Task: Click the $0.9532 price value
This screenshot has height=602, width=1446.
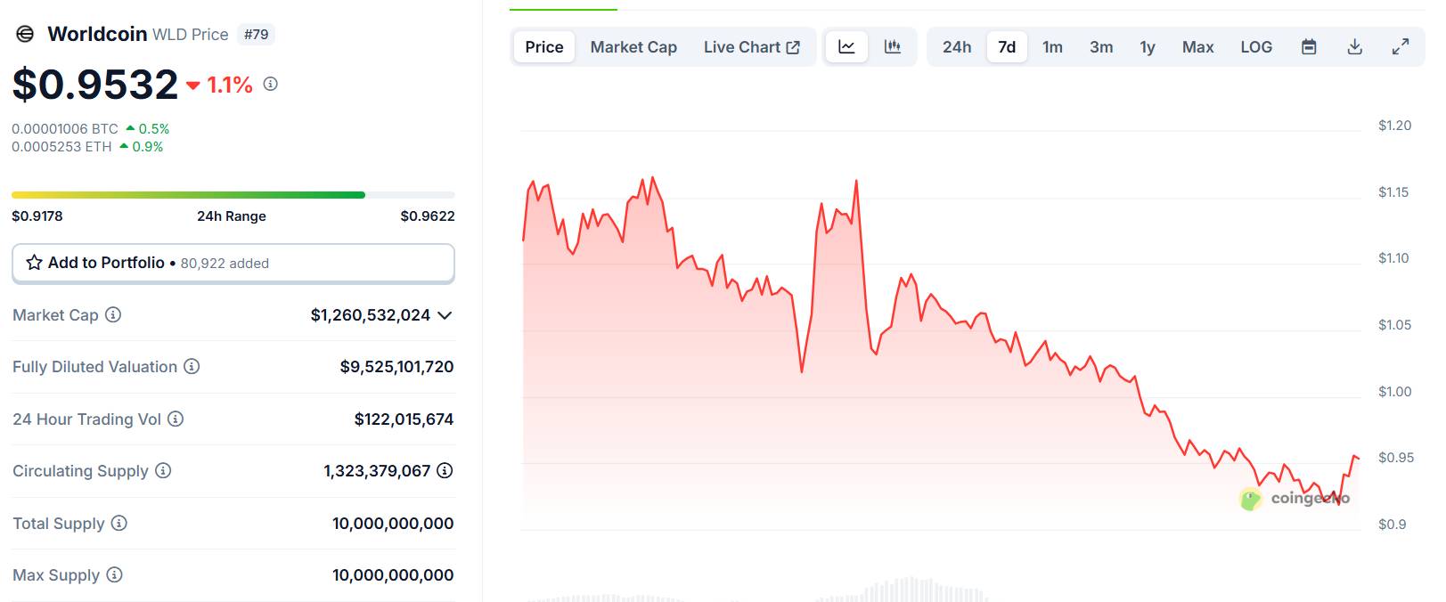Action: pyautogui.click(x=95, y=85)
